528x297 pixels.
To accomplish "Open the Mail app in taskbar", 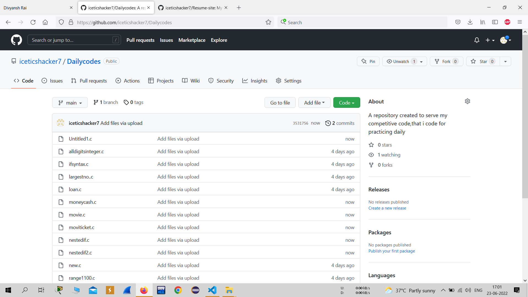I will click(x=93, y=290).
